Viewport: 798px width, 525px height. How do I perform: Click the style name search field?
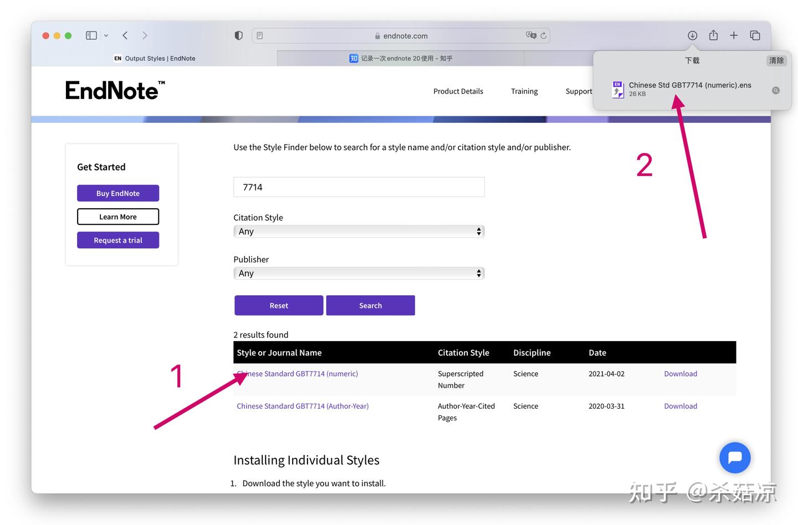[359, 187]
